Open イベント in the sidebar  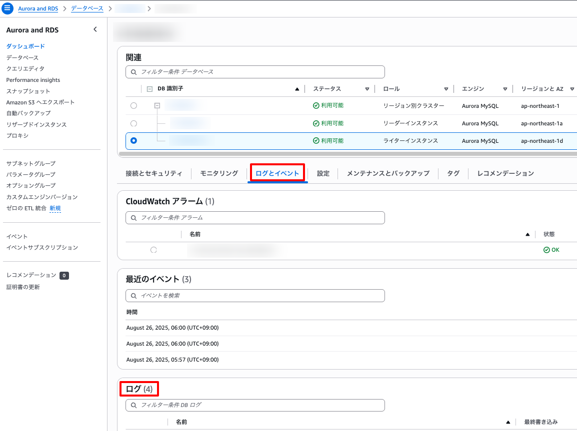pos(17,237)
